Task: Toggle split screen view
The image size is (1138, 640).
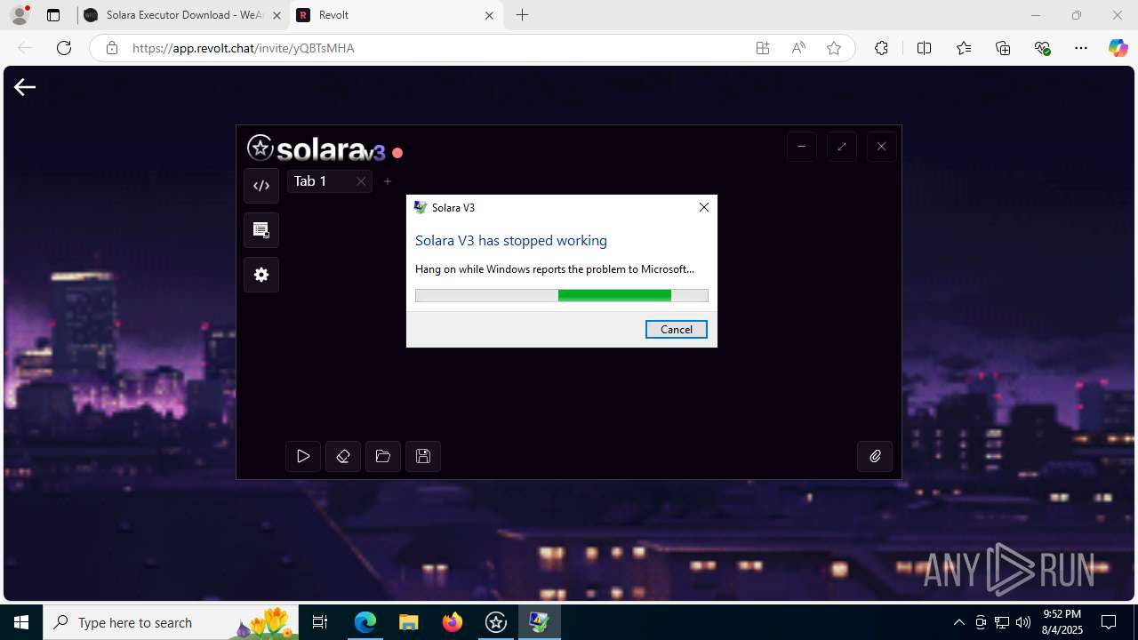Action: (x=925, y=48)
